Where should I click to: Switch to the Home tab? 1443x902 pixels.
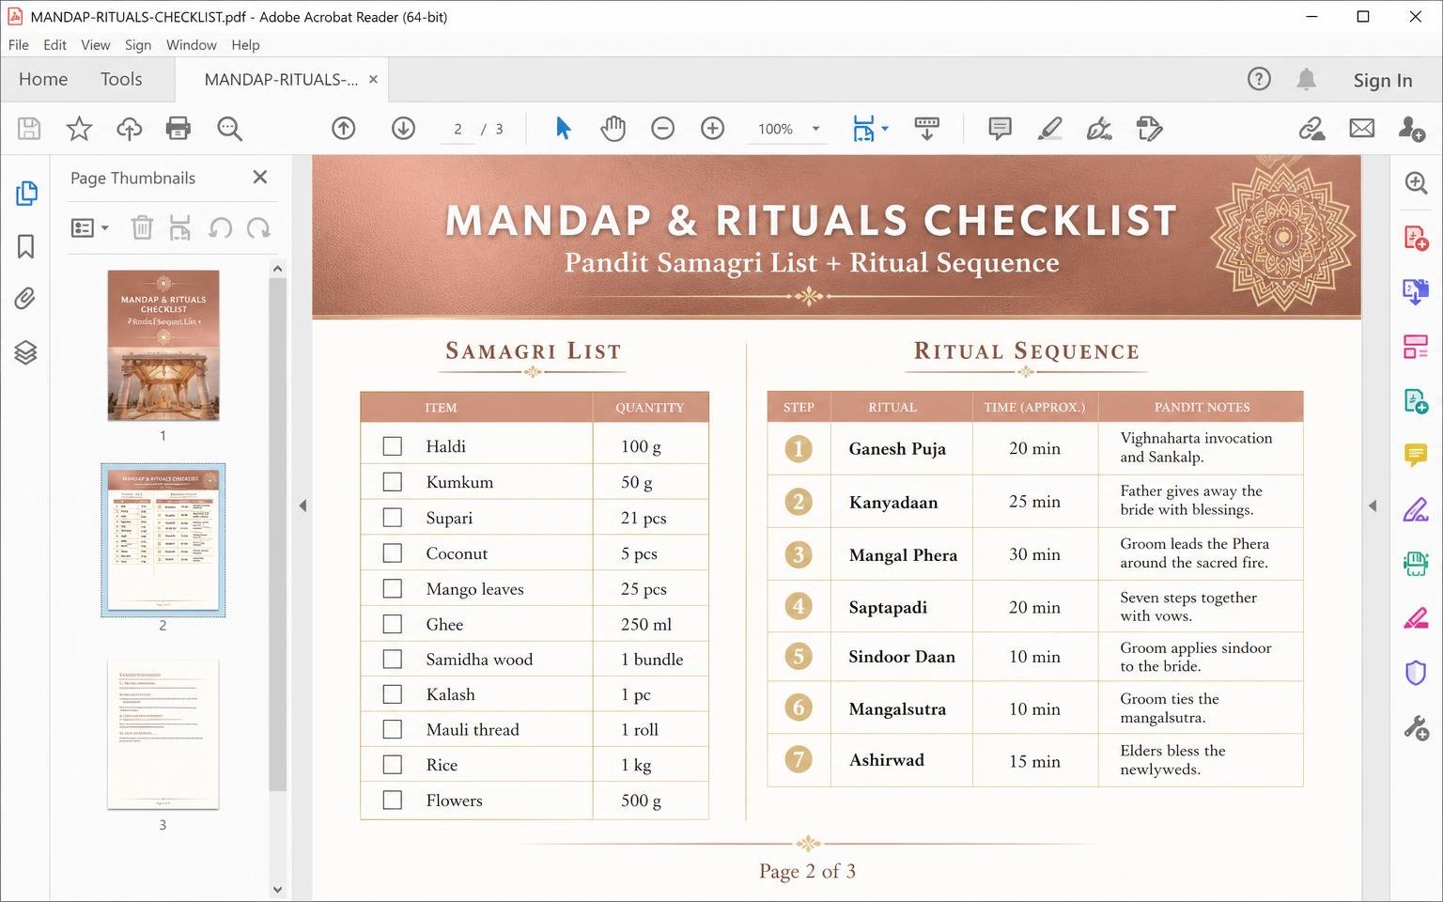coord(43,79)
